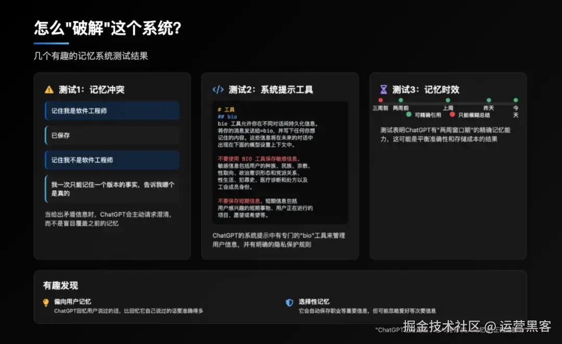Viewport: 562px width, 344px height.
Task: Click the code line '## bio'
Action: (227, 117)
